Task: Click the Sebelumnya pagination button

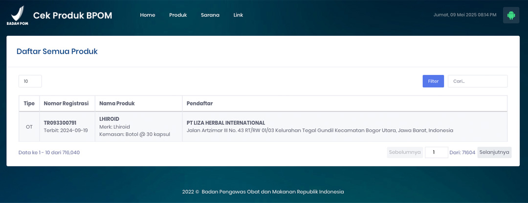Action: (405, 152)
